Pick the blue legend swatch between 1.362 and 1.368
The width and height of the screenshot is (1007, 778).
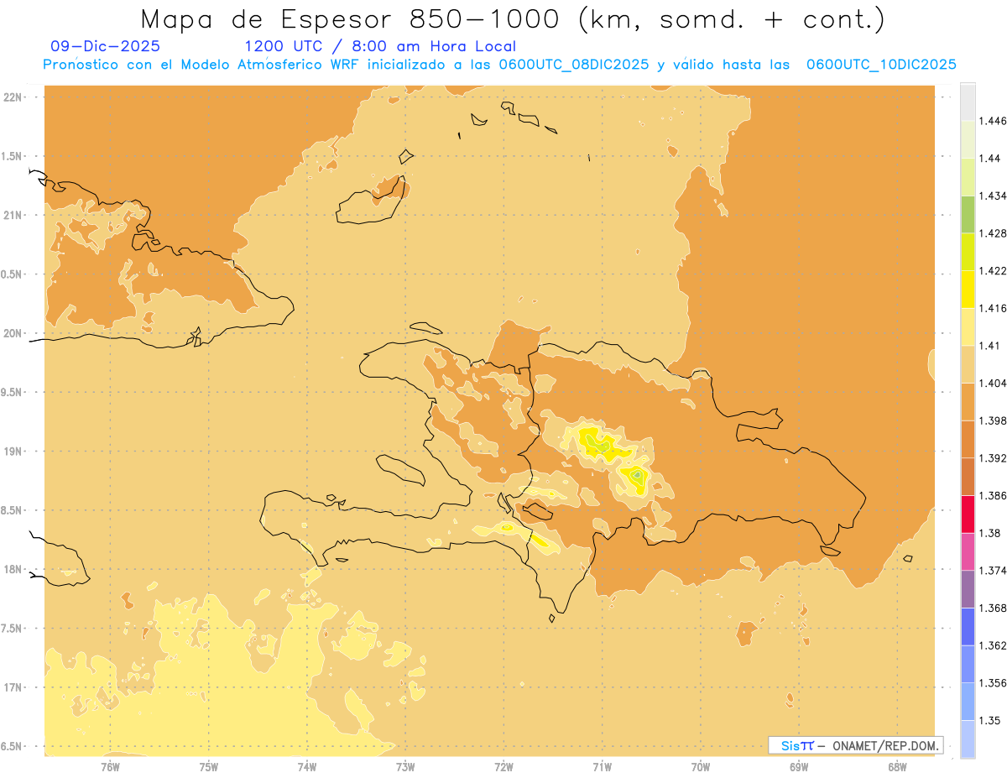(x=968, y=626)
